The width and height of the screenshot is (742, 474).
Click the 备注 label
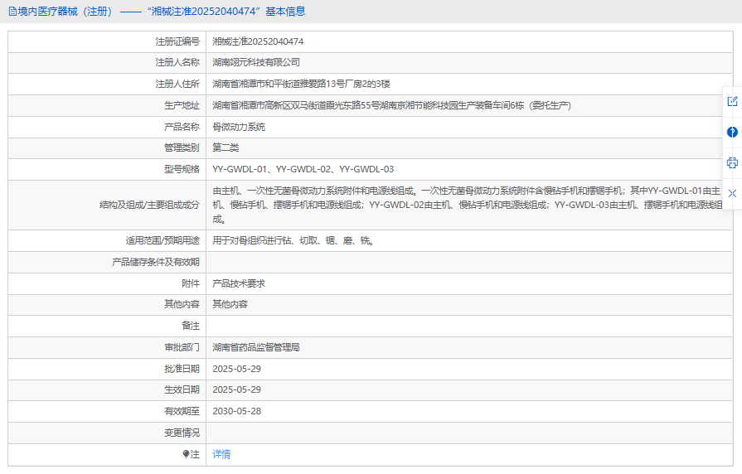(191, 326)
